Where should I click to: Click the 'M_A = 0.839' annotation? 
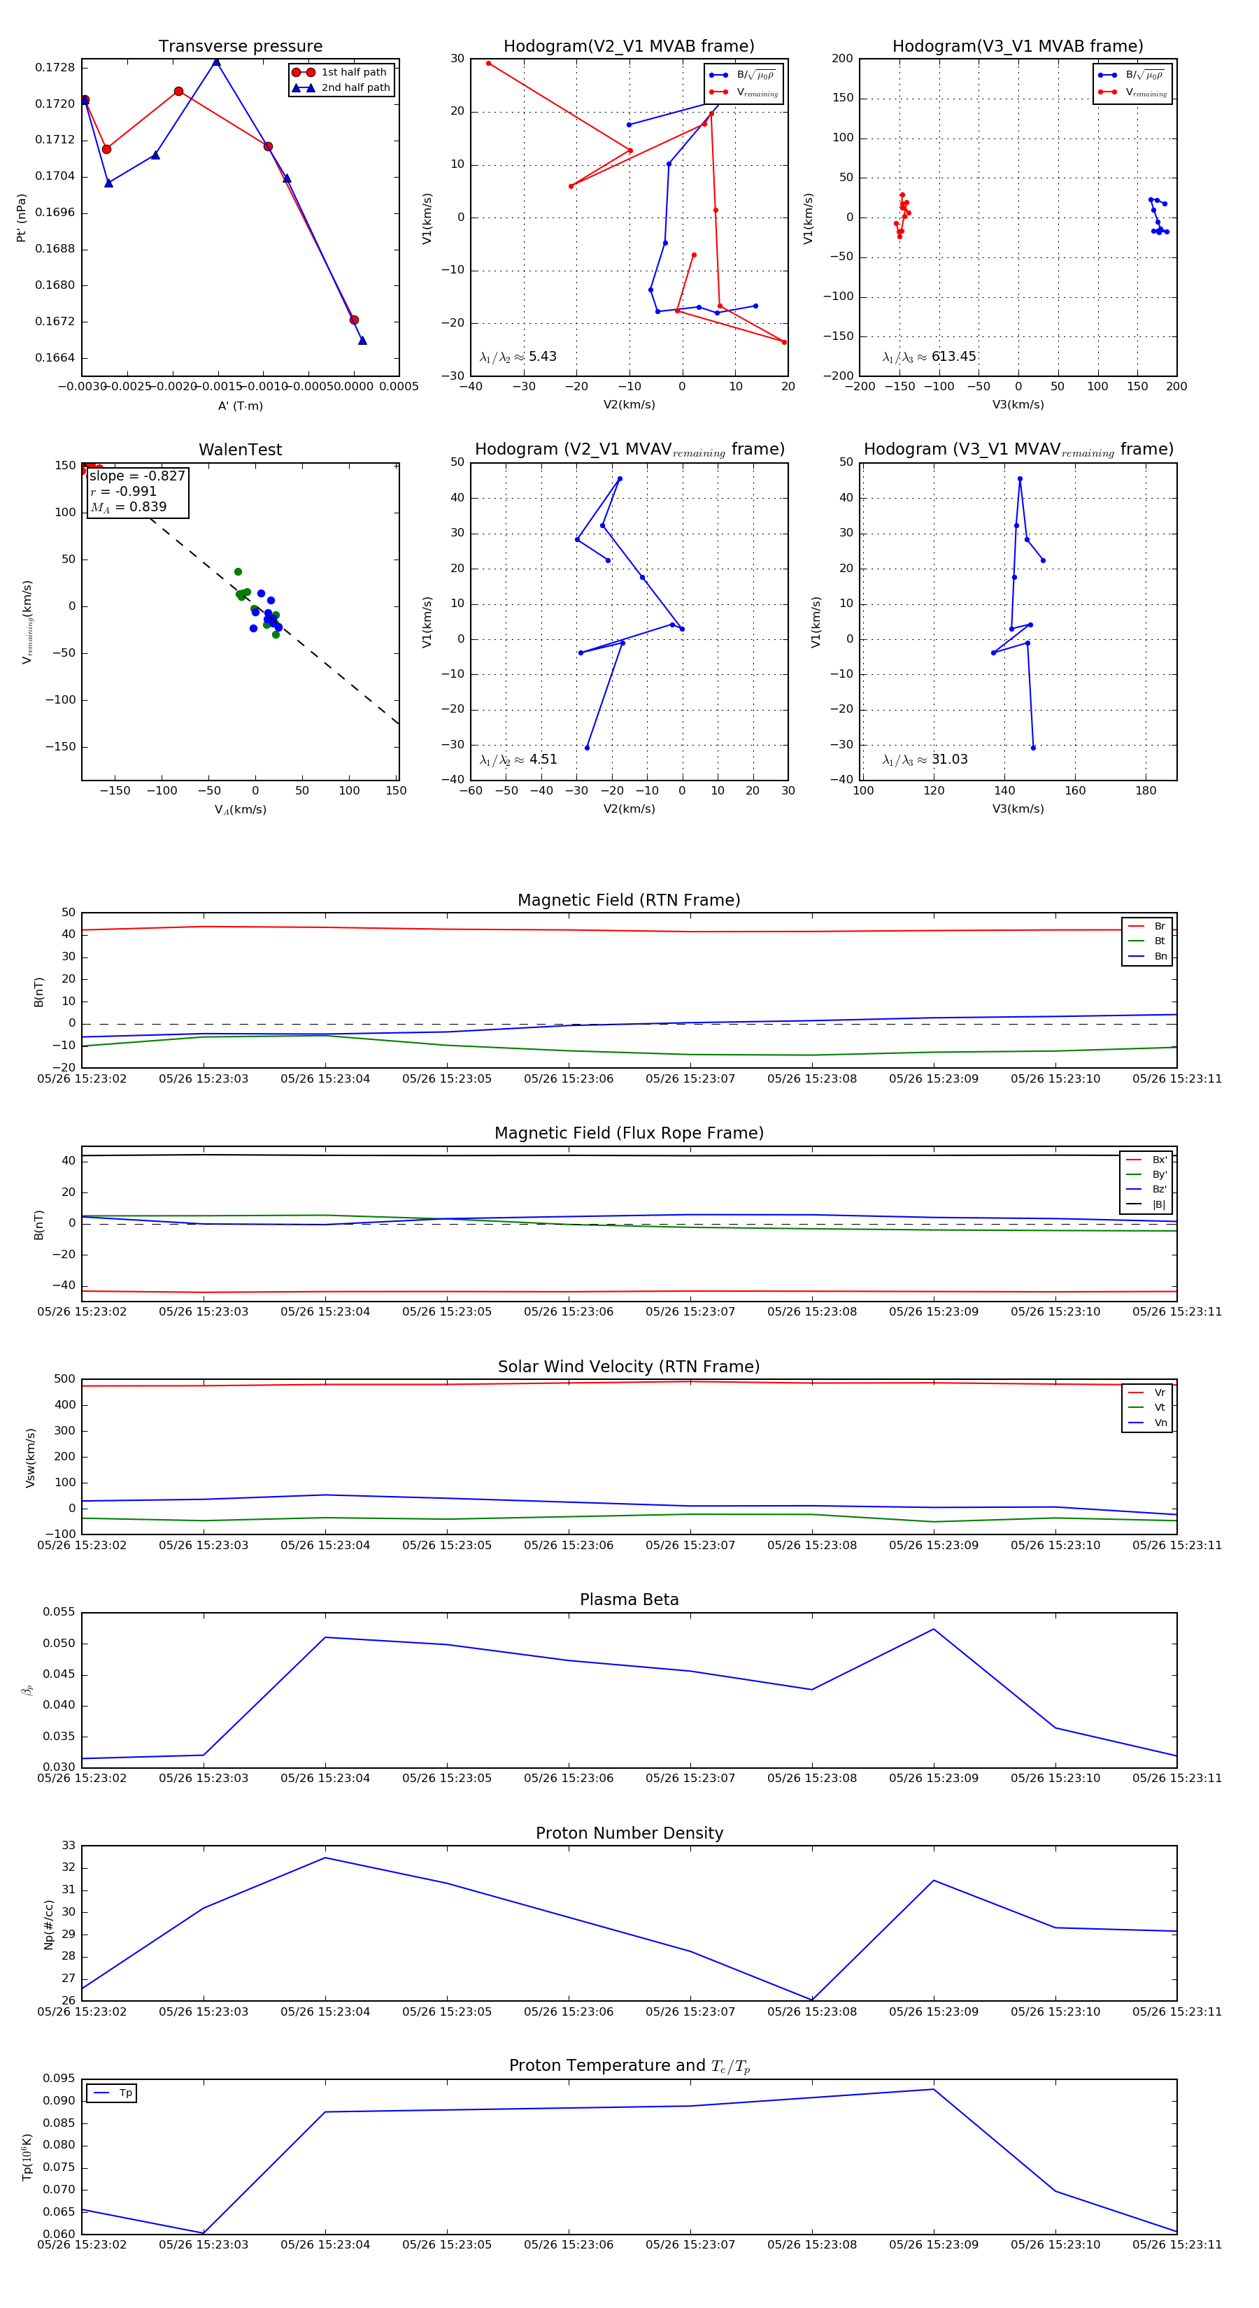click(128, 508)
